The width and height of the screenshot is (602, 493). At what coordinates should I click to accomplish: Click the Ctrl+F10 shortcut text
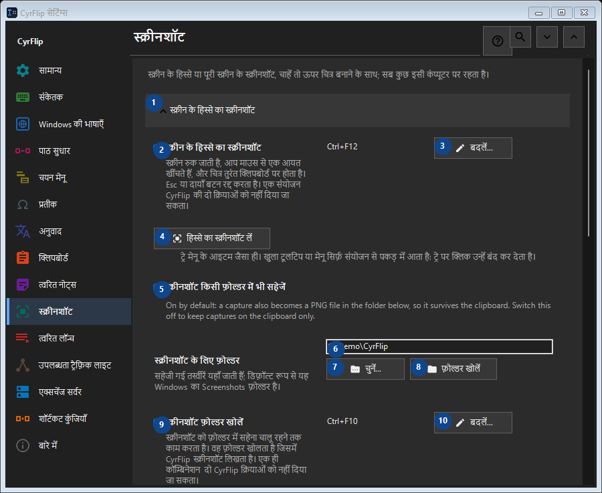(x=342, y=421)
